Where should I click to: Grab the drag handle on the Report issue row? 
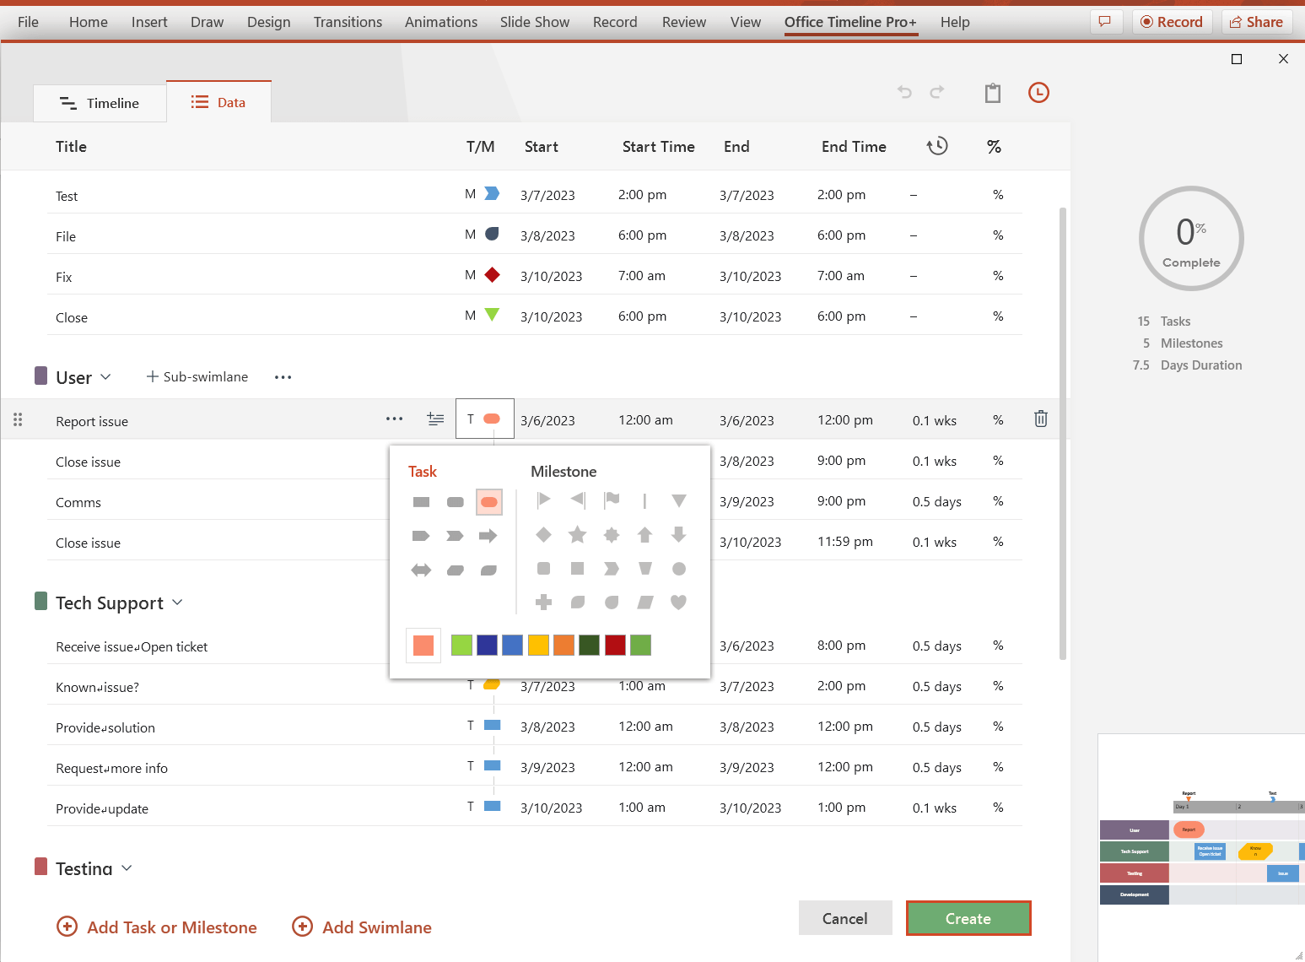pos(18,419)
